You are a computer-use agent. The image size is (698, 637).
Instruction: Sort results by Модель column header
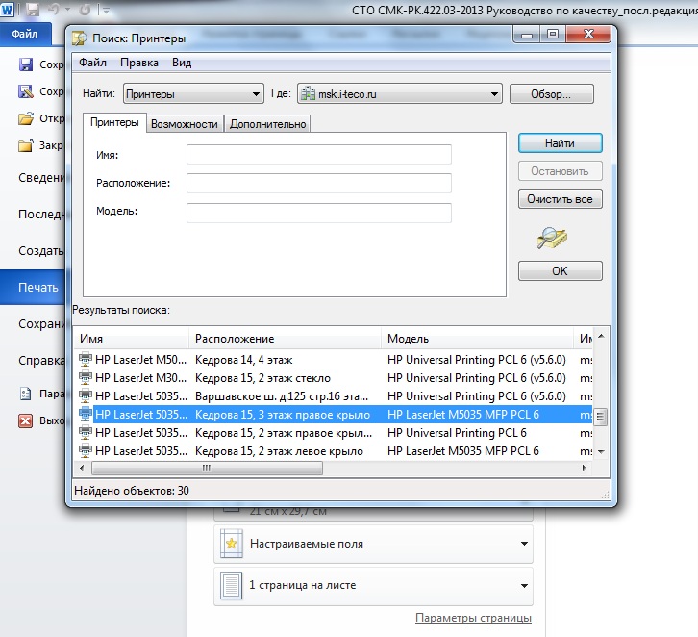point(477,339)
